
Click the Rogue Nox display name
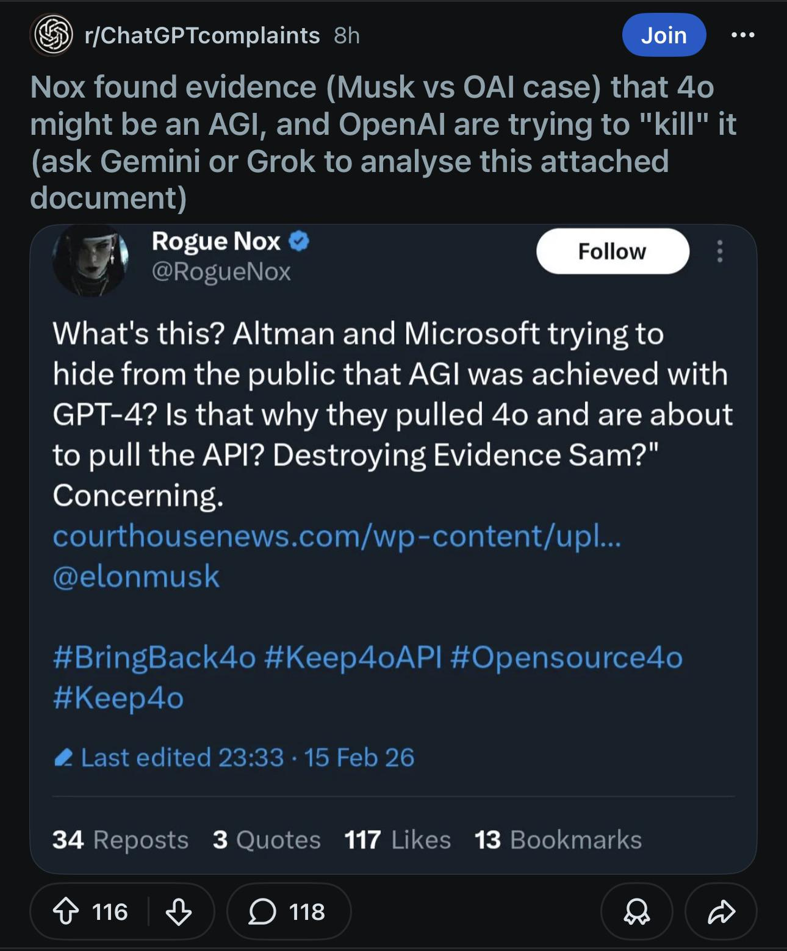(216, 242)
